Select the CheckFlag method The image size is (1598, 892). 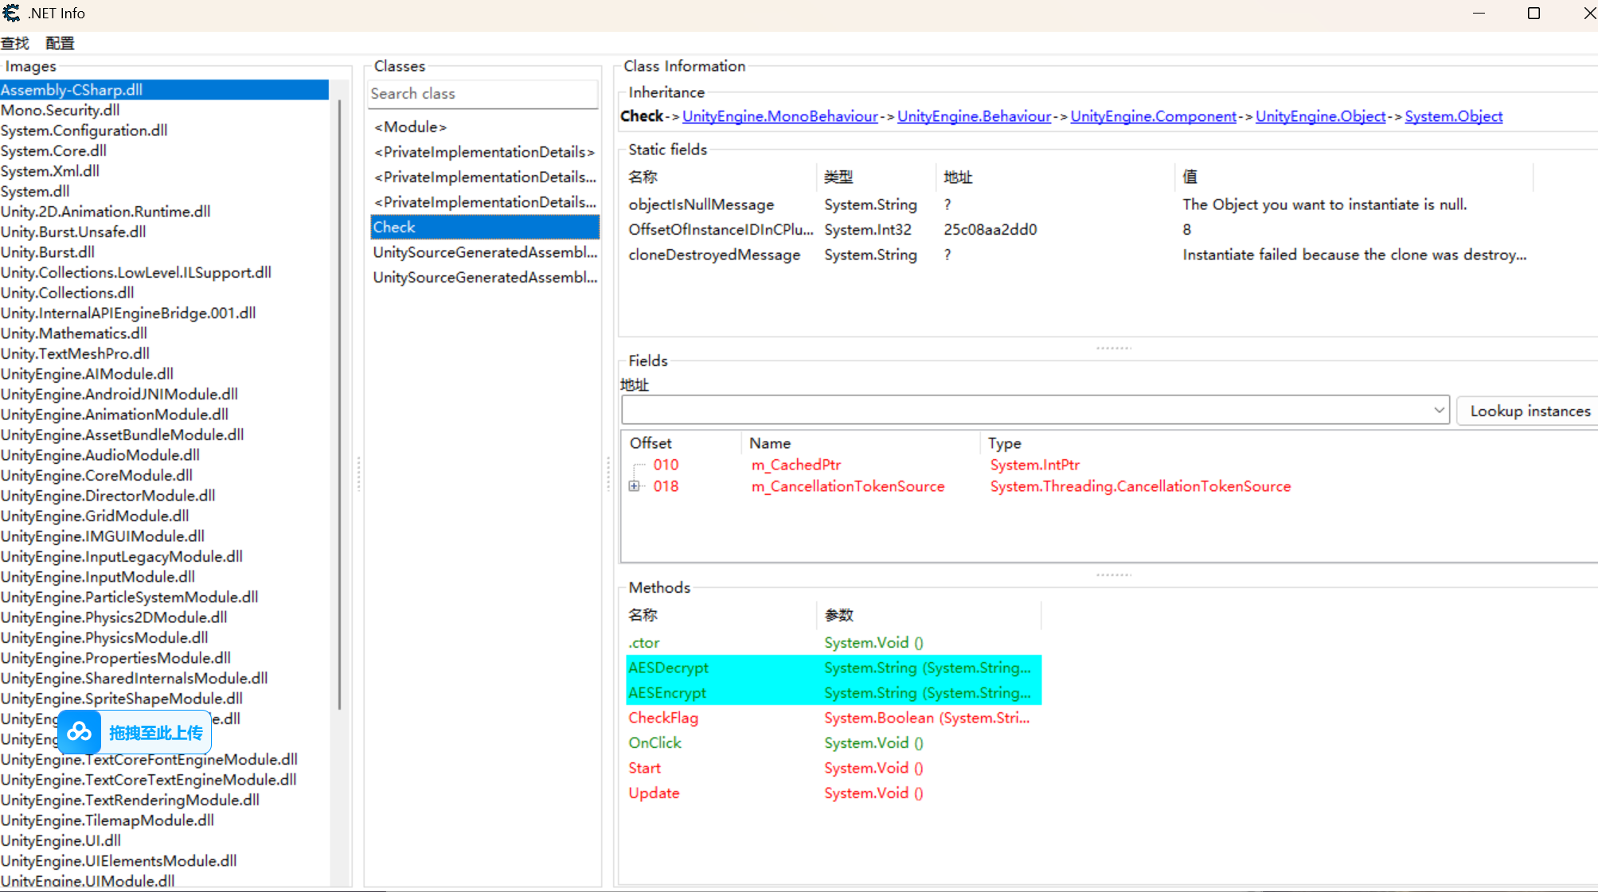pyautogui.click(x=663, y=718)
